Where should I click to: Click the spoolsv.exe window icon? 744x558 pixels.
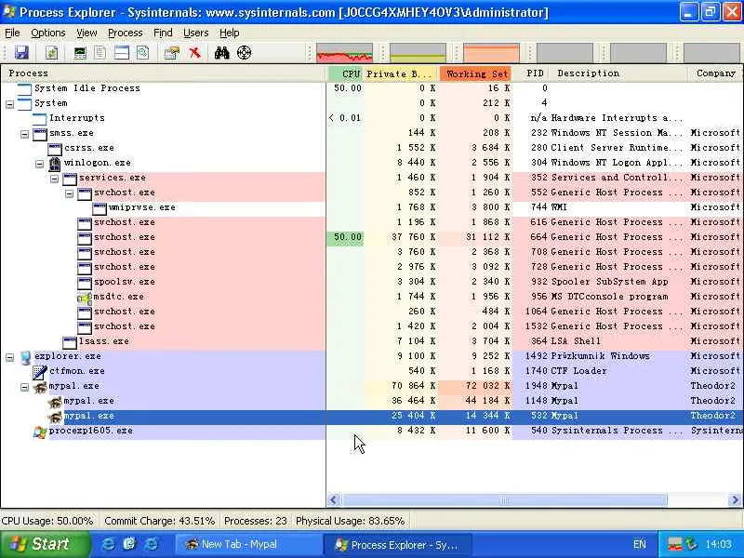tap(85, 283)
